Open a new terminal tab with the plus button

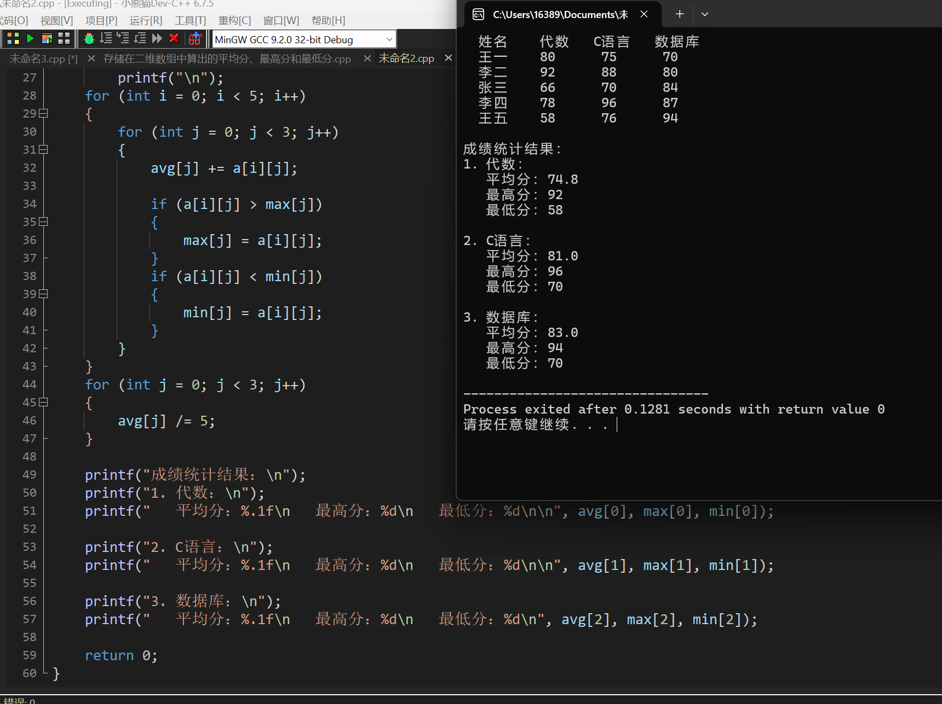pos(680,14)
